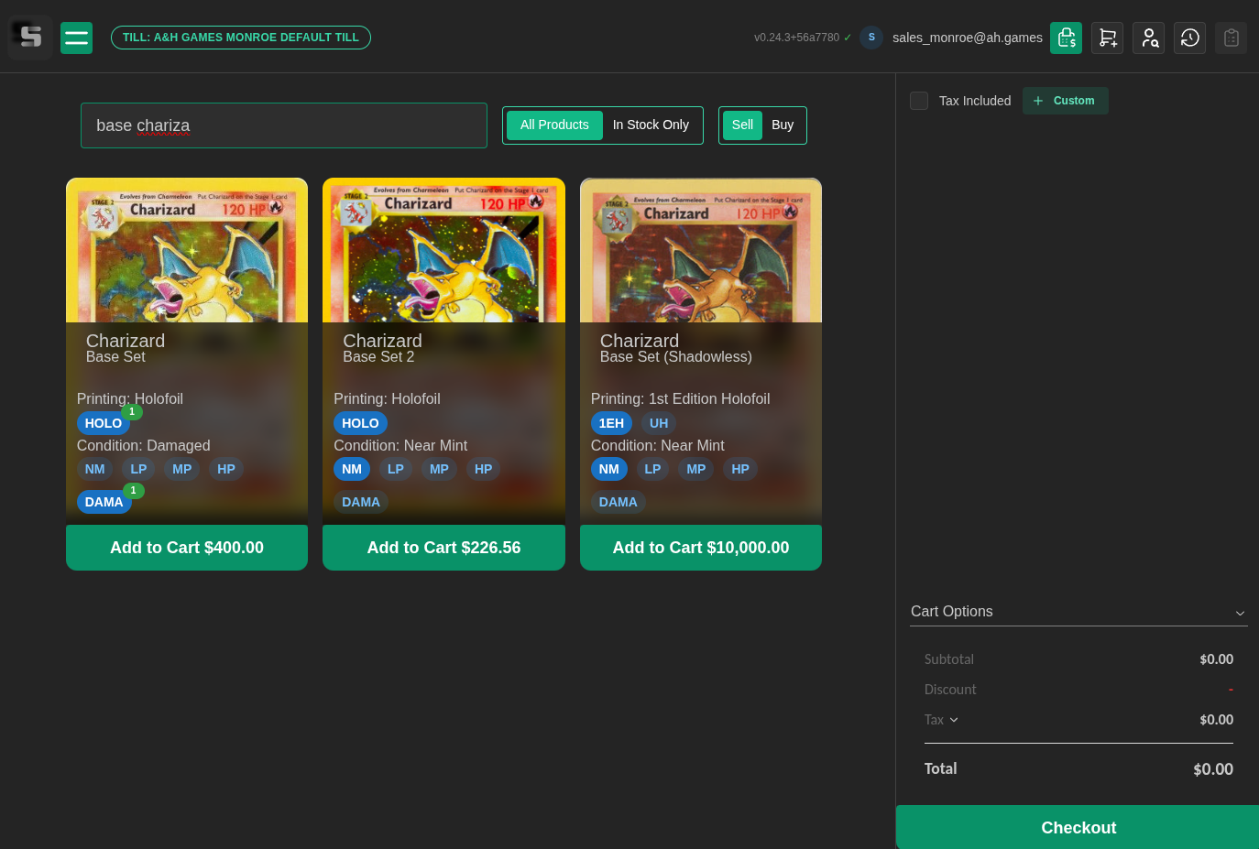Click the Total $0.00 amount
1259x849 pixels.
pyautogui.click(x=1213, y=769)
